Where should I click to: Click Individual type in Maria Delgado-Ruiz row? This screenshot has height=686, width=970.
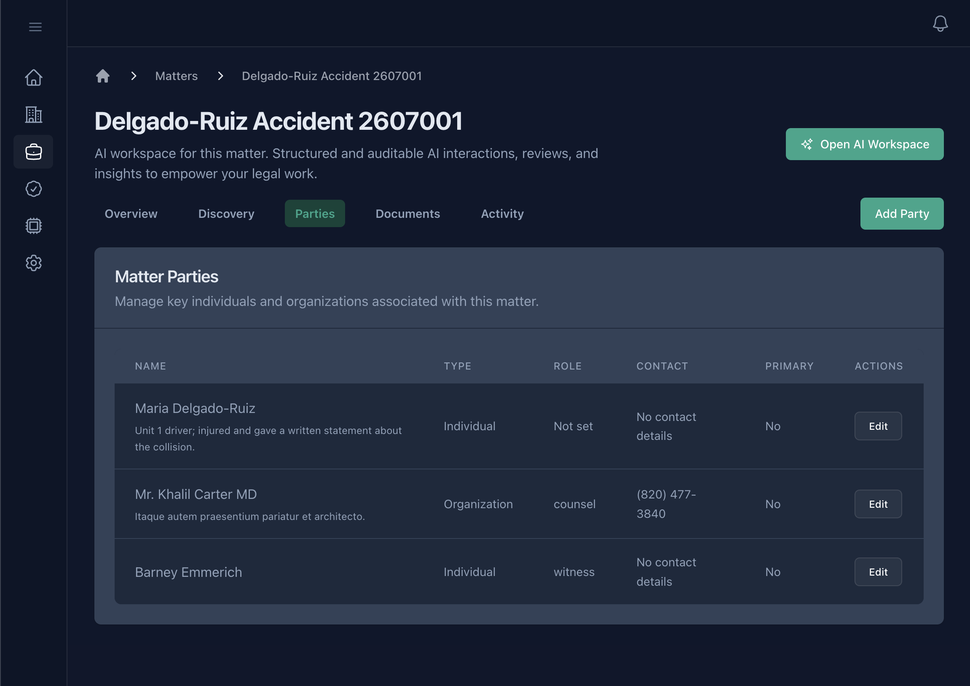pos(469,426)
